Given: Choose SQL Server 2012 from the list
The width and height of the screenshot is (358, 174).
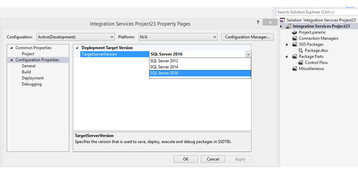Looking at the screenshot, I should [200, 61].
